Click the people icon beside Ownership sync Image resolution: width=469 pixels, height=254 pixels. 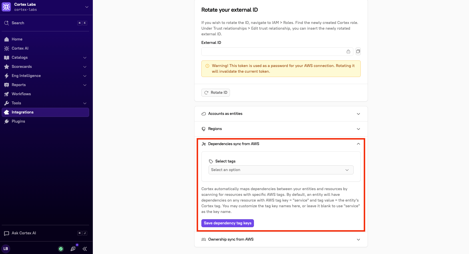tap(204, 239)
